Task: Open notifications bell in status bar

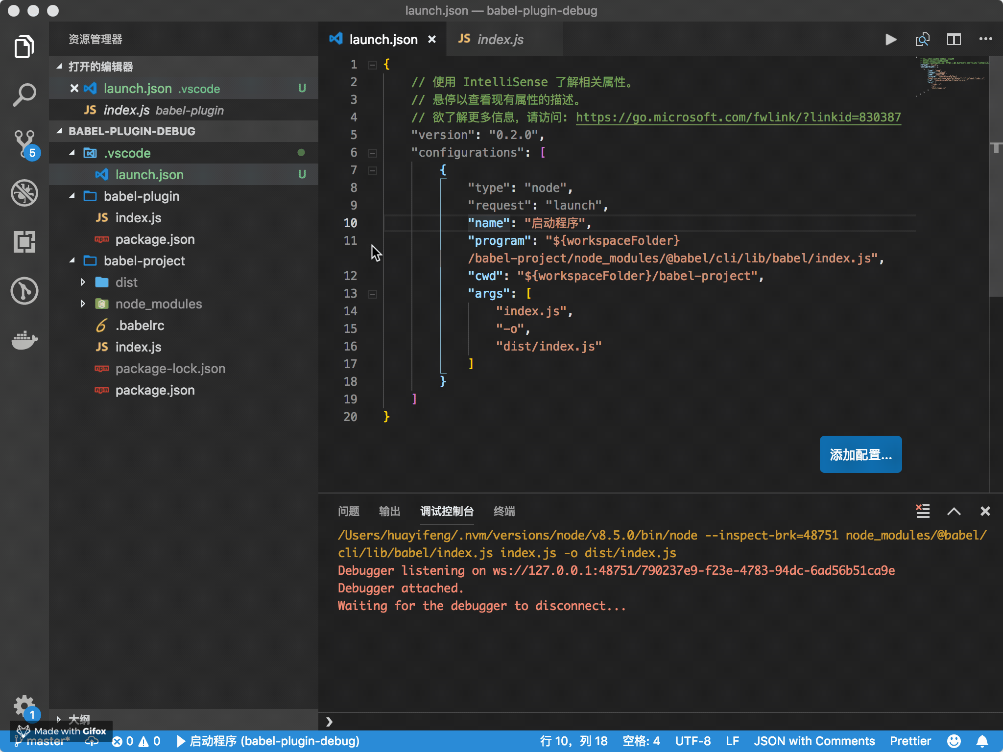Action: (x=982, y=741)
